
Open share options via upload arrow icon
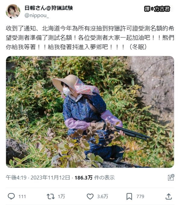pyautogui.click(x=169, y=196)
